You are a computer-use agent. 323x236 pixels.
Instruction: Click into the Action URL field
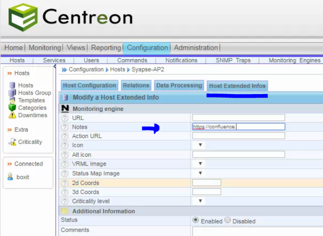[x=238, y=136]
